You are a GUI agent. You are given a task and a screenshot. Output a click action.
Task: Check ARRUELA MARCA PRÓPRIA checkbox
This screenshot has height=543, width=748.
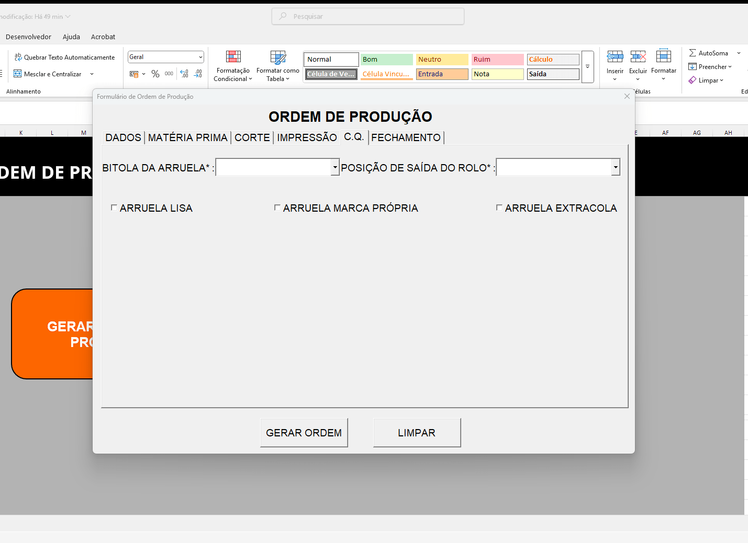[277, 207]
